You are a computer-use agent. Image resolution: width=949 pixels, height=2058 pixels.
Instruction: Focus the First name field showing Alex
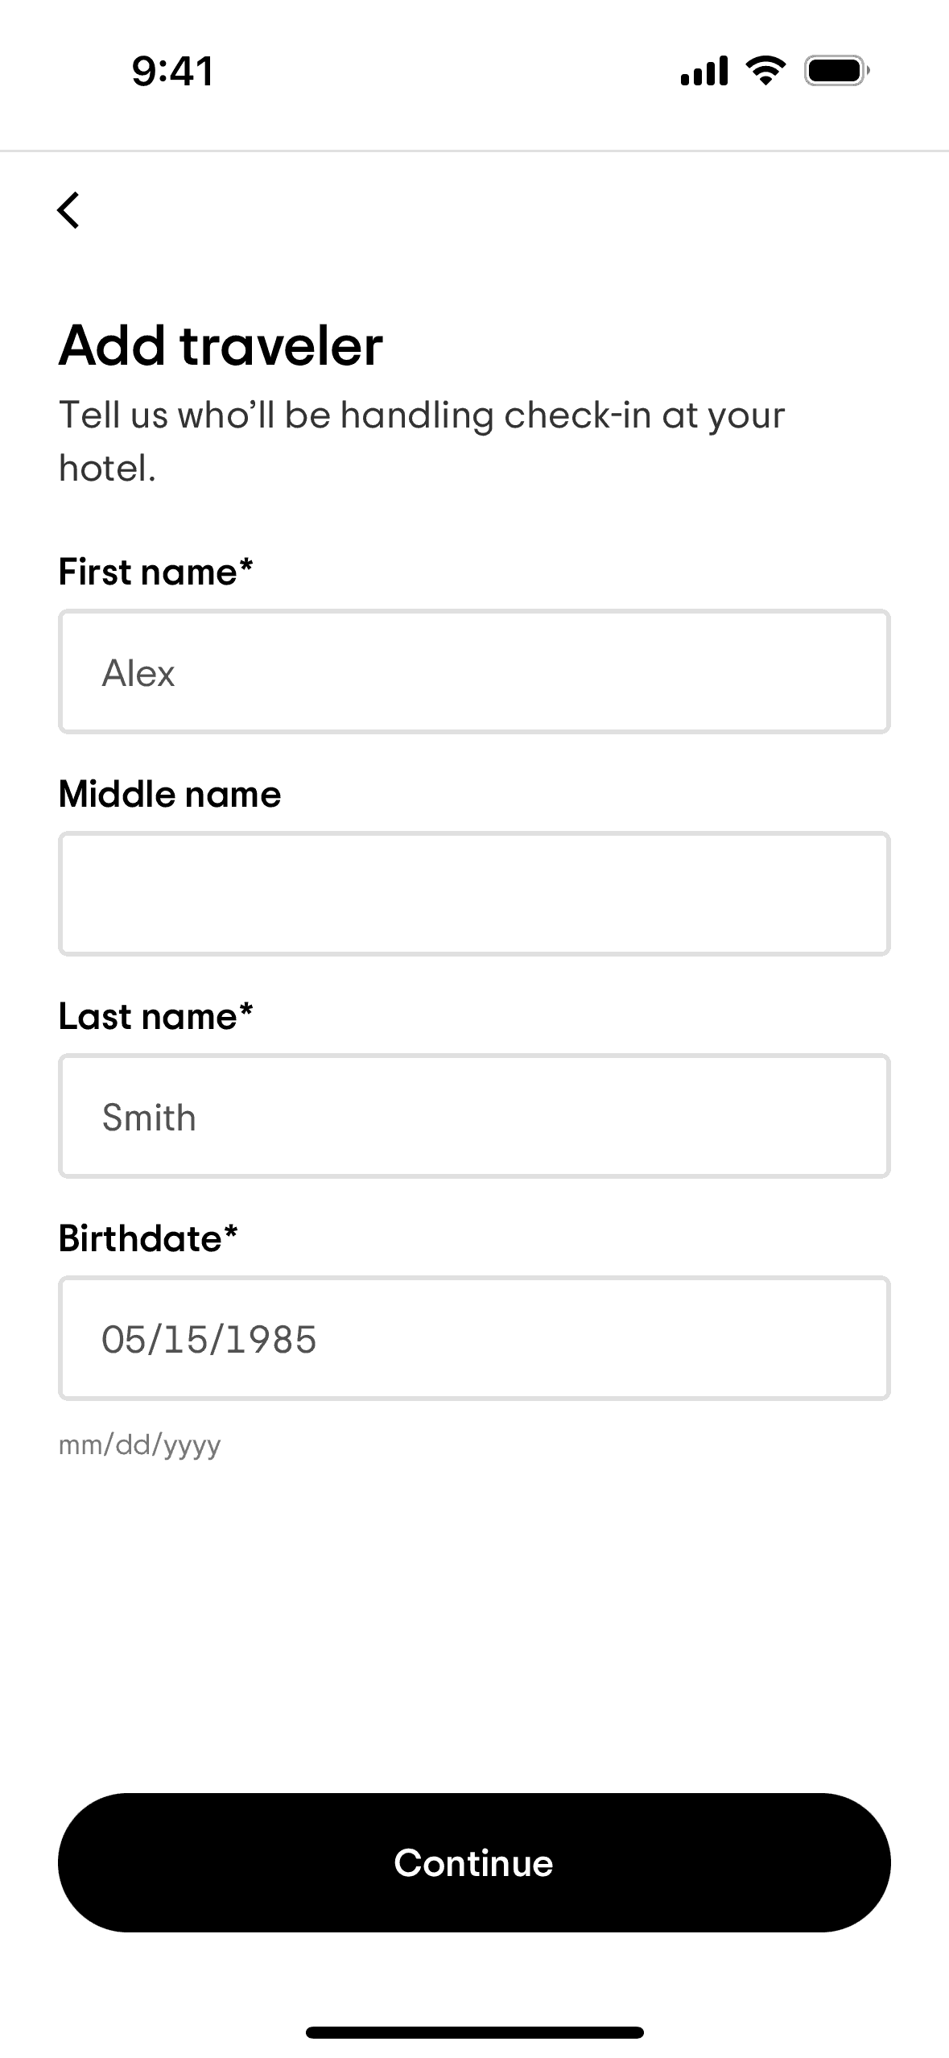click(474, 672)
